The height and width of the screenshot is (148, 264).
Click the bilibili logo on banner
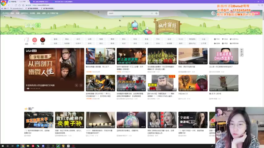[33, 26]
